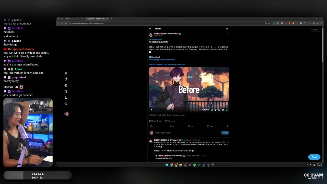Click the browser address bar URL
Viewport: 327px width, 184px height.
[x=88, y=23]
